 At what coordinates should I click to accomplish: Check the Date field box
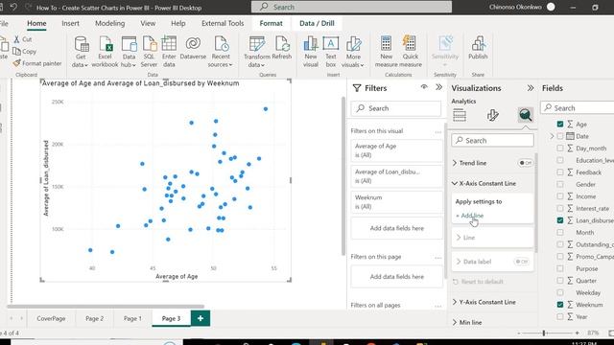coord(560,136)
